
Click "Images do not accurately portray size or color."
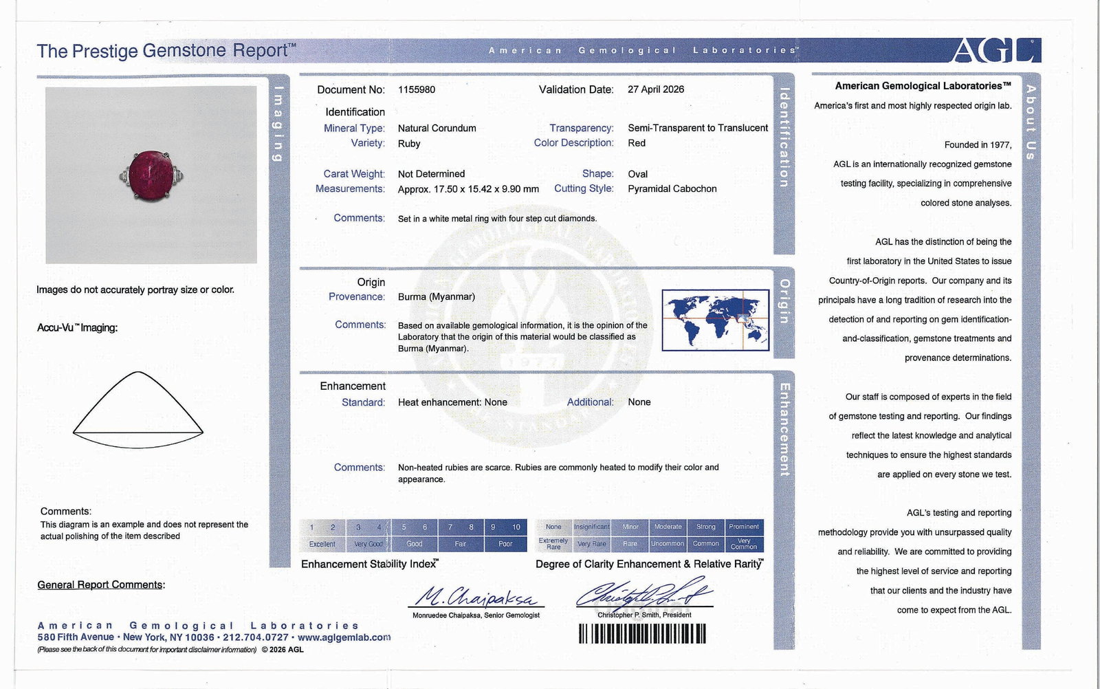pos(135,289)
